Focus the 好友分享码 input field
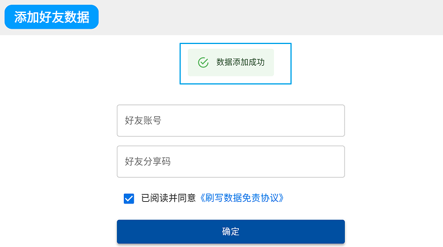Viewport: 443px width, 247px height. 231,162
